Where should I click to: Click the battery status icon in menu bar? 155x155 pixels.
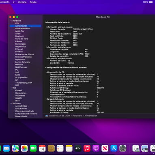[151, 2]
